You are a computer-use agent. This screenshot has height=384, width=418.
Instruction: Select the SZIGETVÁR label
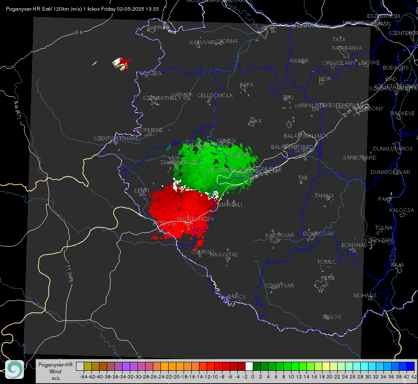[280, 286]
